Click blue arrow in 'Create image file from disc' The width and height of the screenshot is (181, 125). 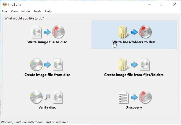pos(47,65)
